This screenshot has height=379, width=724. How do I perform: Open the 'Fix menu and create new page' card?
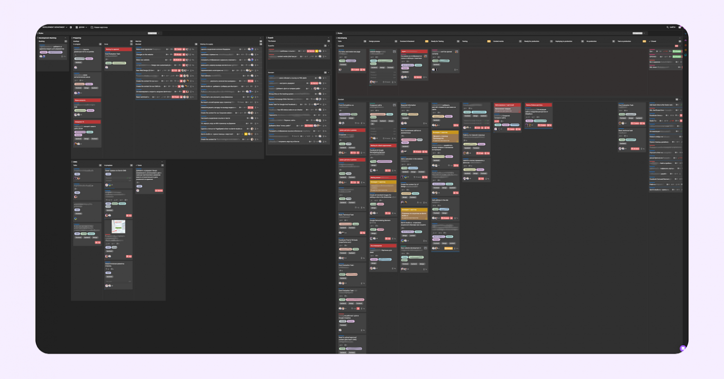click(x=350, y=52)
